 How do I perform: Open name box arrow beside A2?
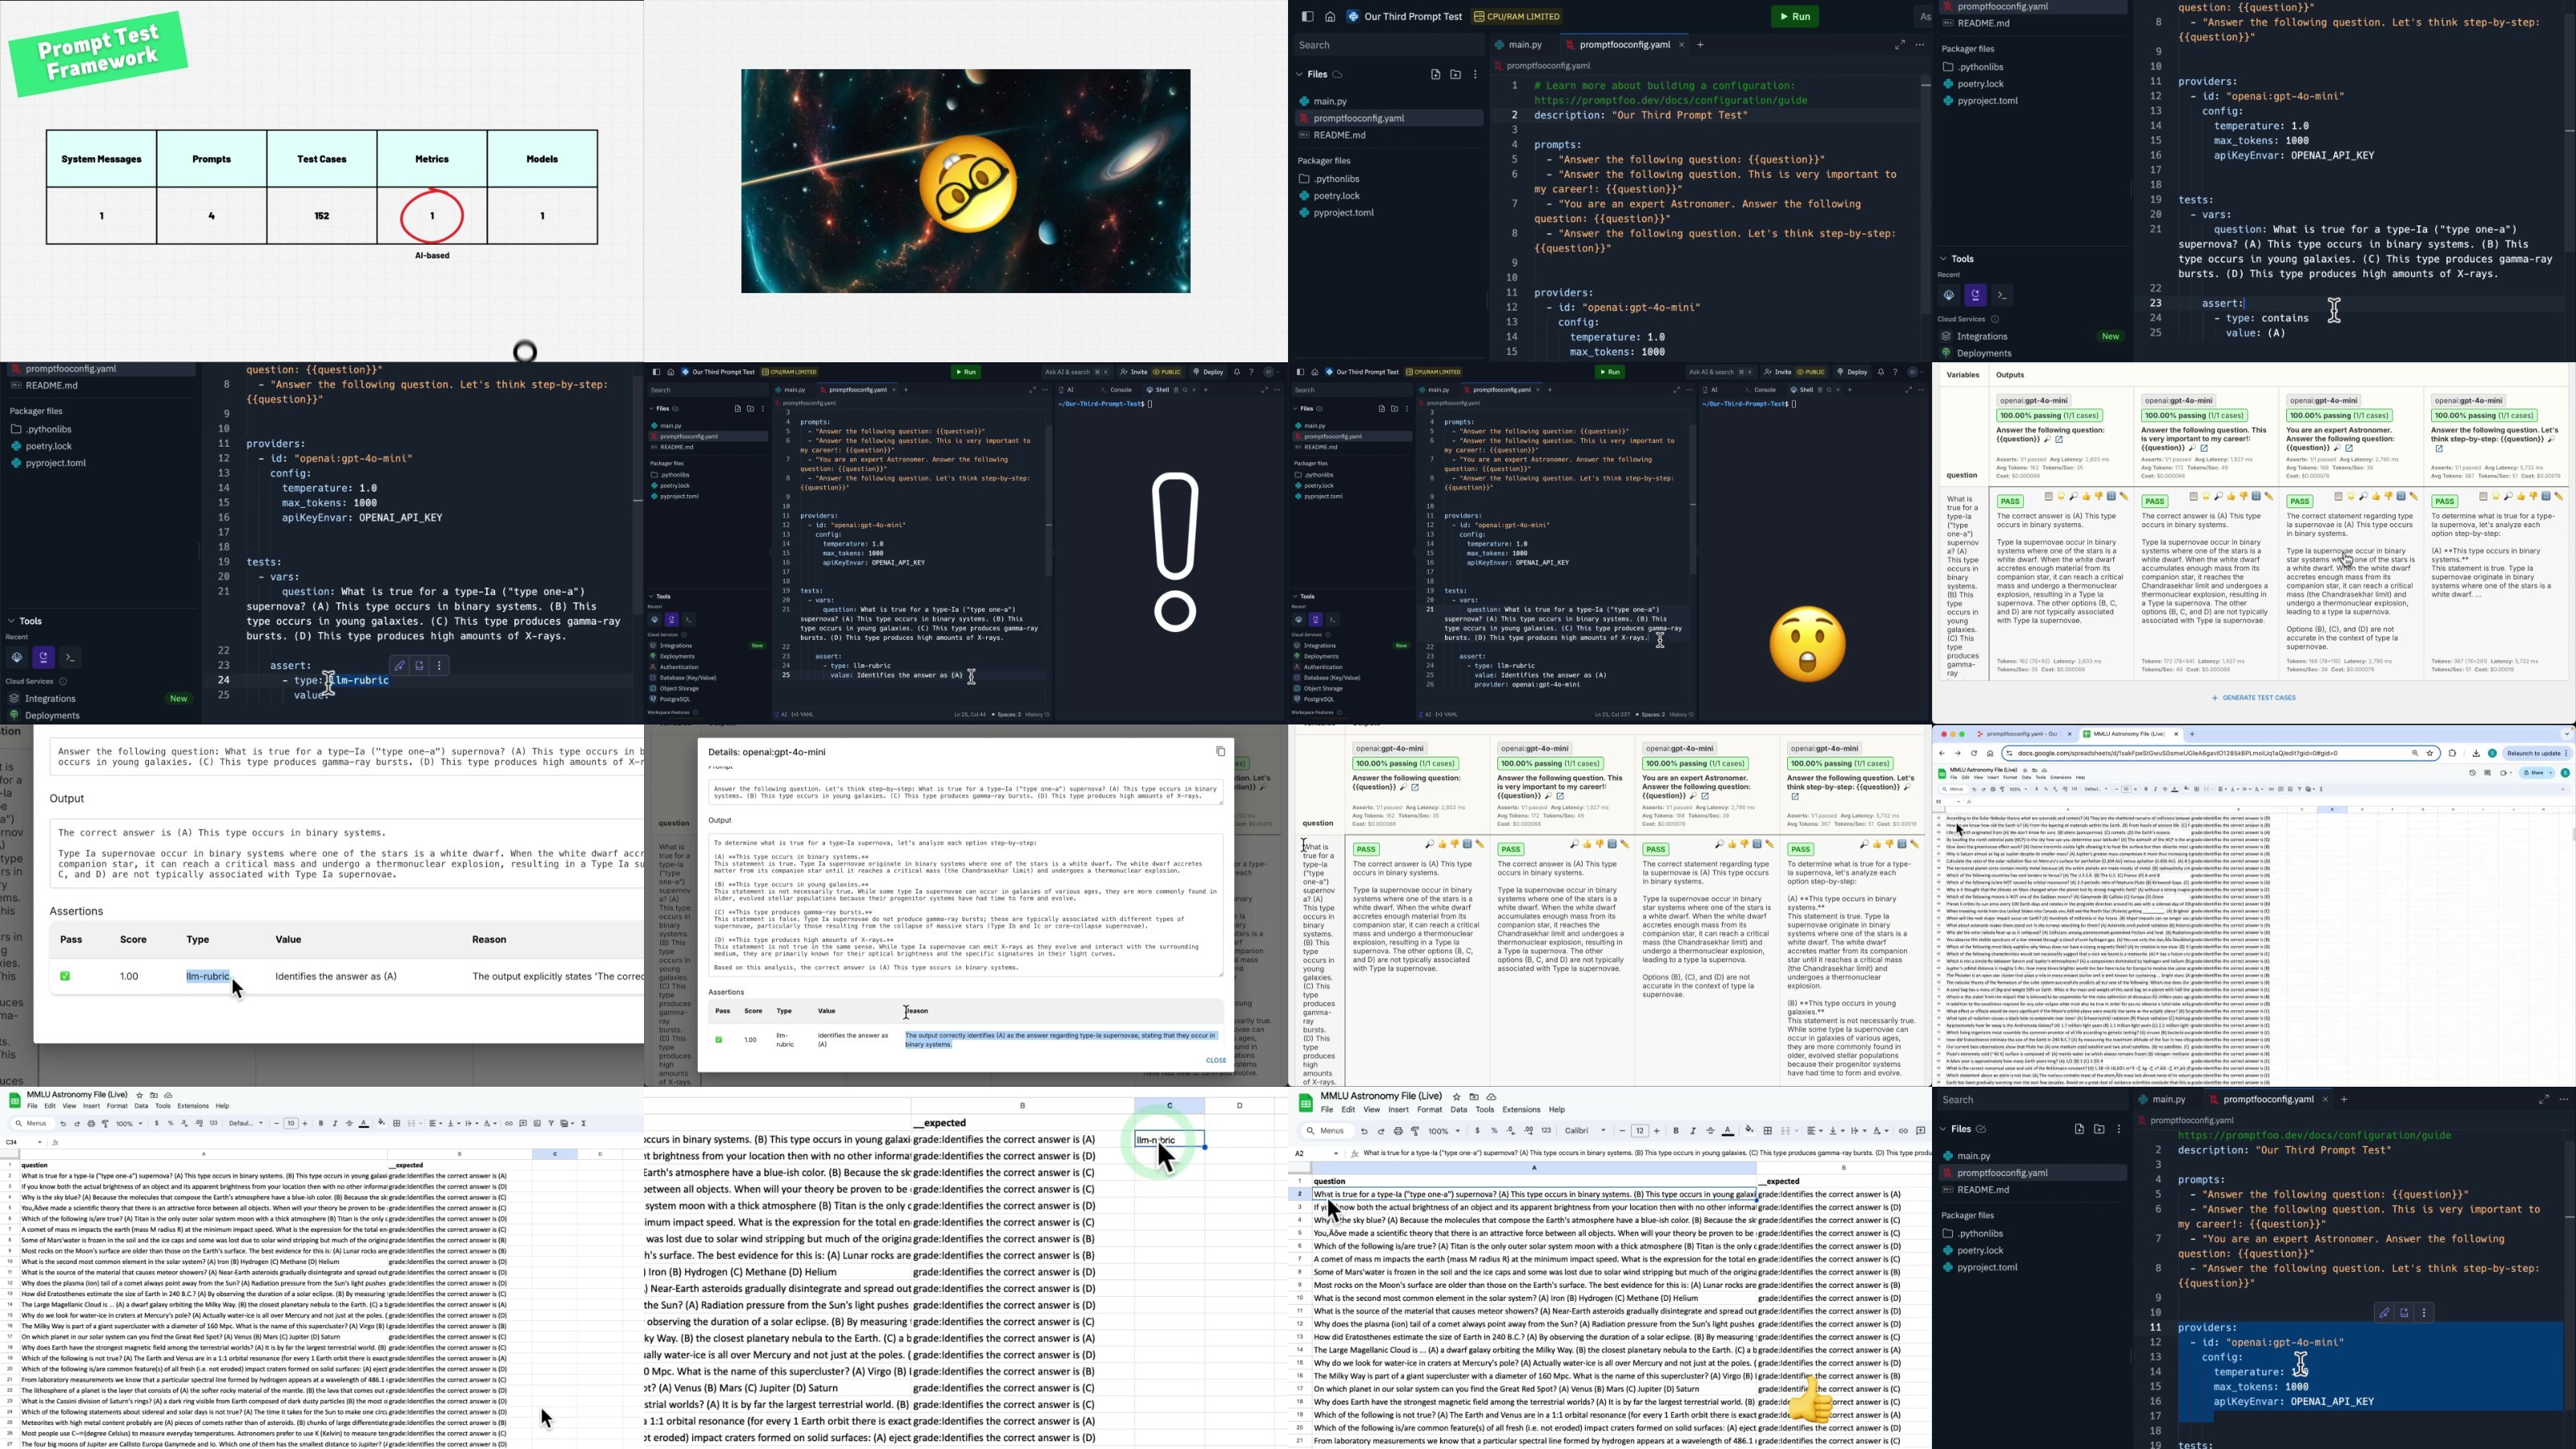(x=1336, y=1154)
